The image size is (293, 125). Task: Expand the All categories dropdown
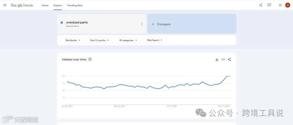coord(128,40)
